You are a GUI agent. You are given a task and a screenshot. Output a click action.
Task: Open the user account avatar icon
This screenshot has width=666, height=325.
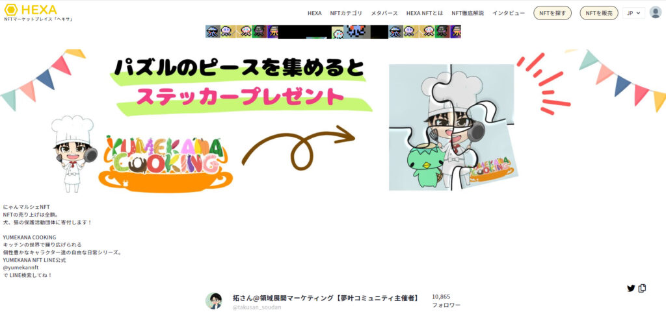656,13
